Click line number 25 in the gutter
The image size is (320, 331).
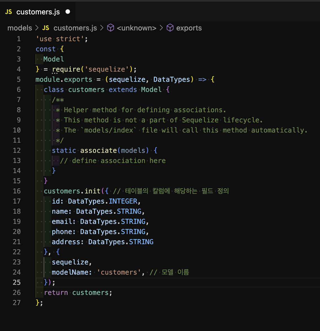click(17, 283)
